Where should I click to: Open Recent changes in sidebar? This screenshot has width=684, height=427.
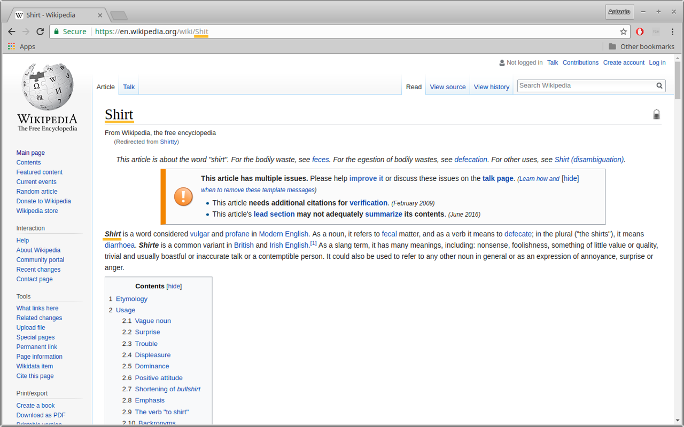(x=38, y=270)
